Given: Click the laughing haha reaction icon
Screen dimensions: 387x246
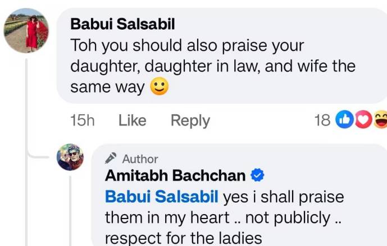Looking at the screenshot, I should tap(380, 120).
